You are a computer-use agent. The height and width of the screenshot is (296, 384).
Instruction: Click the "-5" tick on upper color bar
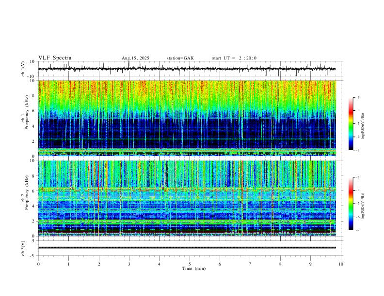(x=357, y=124)
